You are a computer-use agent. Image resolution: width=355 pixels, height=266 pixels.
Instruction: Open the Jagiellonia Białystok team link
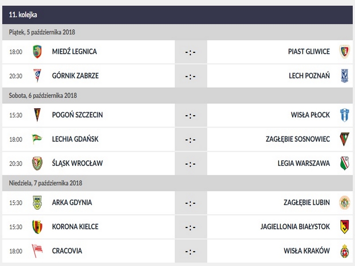[x=295, y=227]
